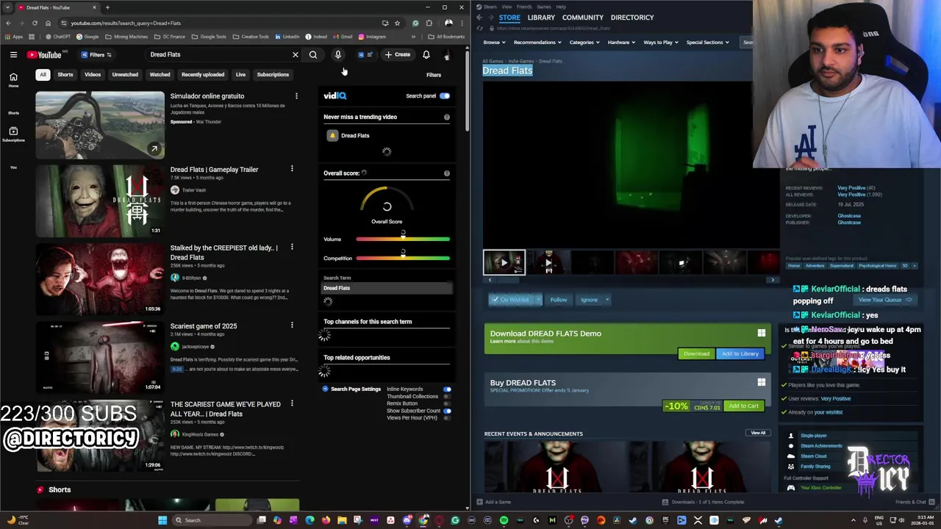Bookmark this page with the Chrome star

(x=397, y=23)
